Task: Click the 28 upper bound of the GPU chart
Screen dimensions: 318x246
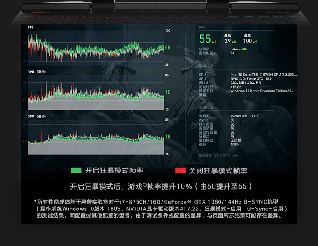Action: pyautogui.click(x=167, y=120)
